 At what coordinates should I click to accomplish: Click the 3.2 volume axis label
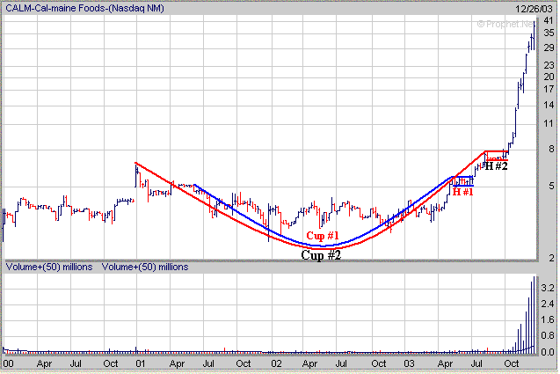pyautogui.click(x=548, y=288)
